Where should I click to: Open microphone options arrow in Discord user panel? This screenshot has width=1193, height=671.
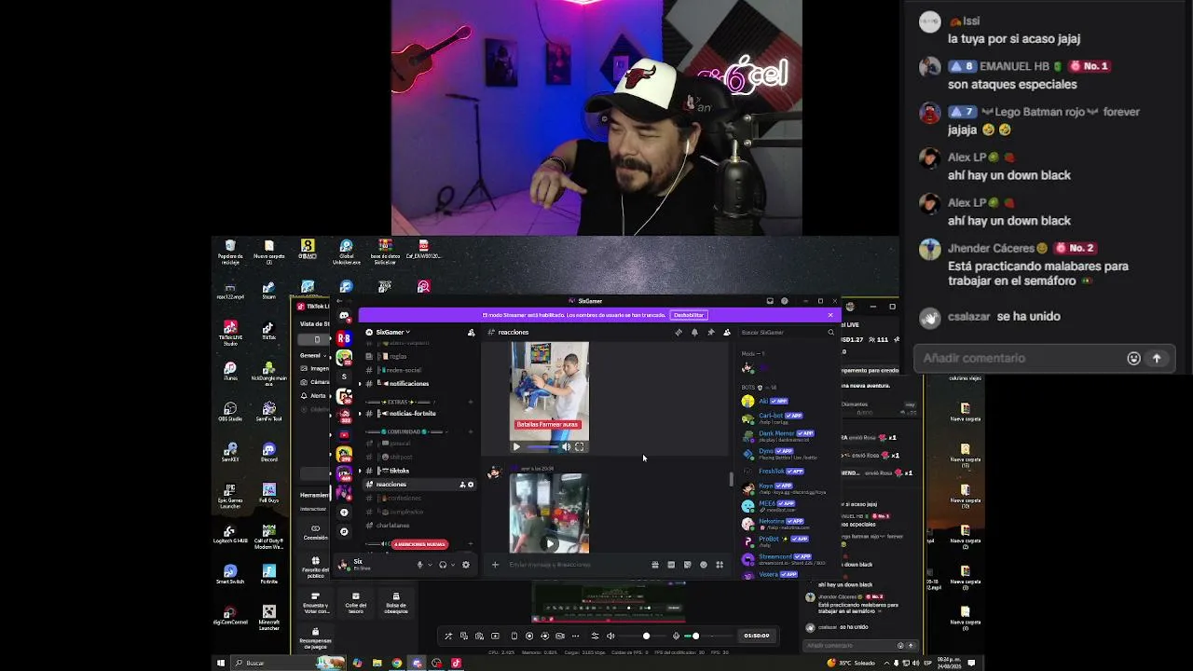429,565
